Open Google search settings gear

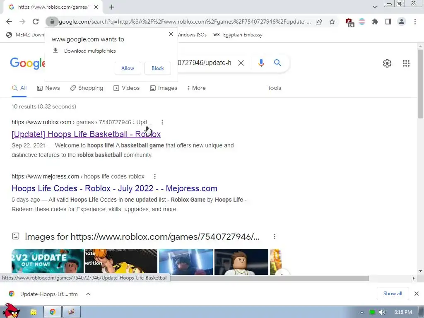387,63
